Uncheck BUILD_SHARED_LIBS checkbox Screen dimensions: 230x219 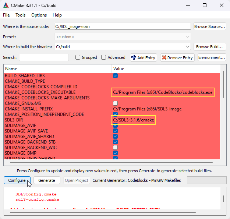(115, 76)
